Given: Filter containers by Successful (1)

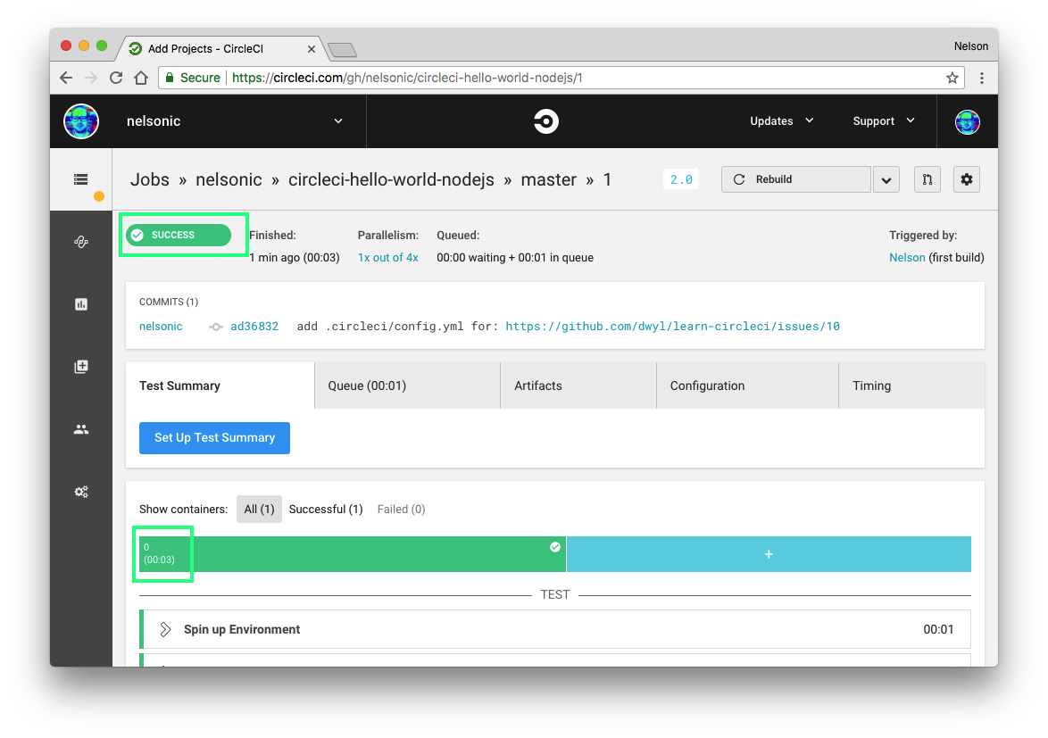Looking at the screenshot, I should coord(326,510).
